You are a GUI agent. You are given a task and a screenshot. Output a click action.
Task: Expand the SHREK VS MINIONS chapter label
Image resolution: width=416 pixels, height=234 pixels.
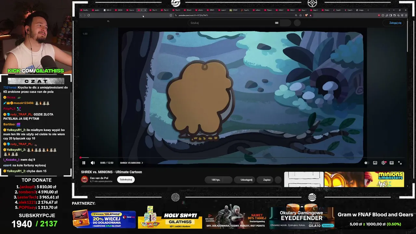click(131, 163)
